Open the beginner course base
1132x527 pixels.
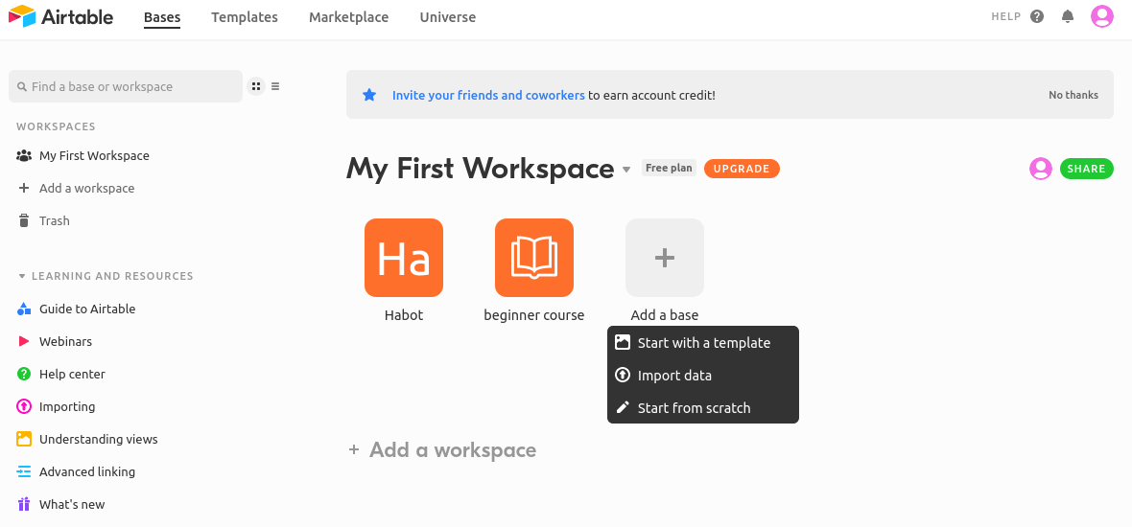coord(534,258)
